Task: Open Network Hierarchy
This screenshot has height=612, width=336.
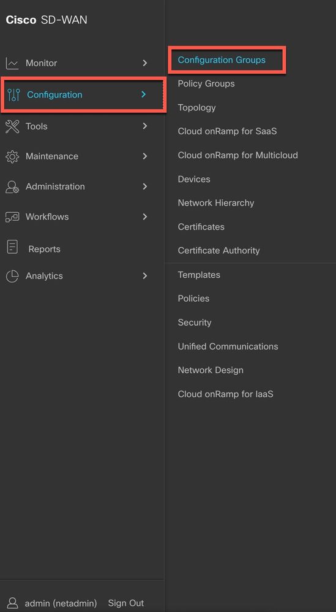Action: click(x=216, y=204)
